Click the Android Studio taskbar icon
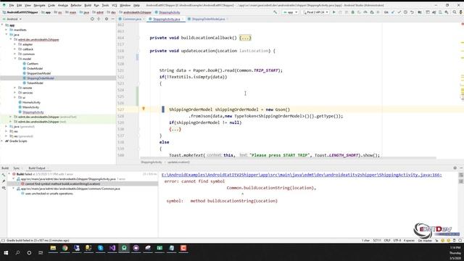 point(124,248)
